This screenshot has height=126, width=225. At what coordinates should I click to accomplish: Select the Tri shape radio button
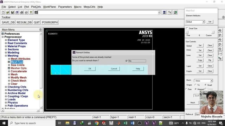195,85
